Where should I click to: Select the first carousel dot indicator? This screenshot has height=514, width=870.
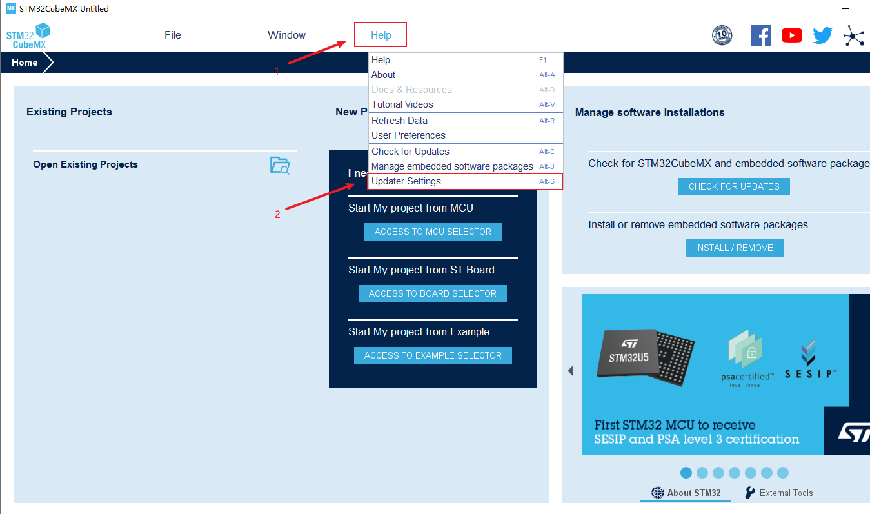point(686,473)
